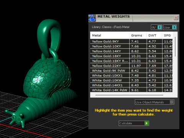
Task: Click the horizontal scrollbar under metals table
Action: click(129, 95)
